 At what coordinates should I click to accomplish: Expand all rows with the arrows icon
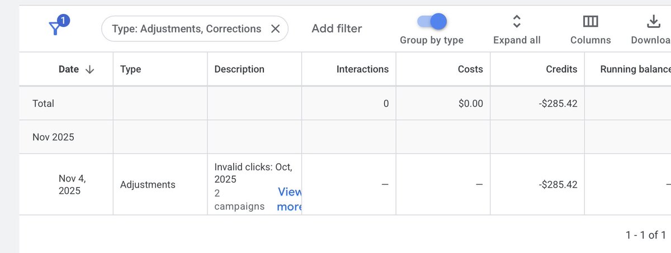pos(517,22)
